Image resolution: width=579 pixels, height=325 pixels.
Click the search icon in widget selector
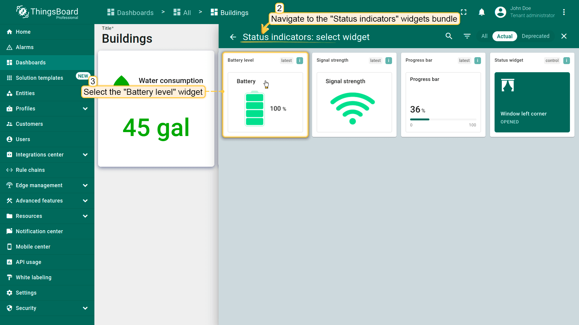[x=449, y=36]
